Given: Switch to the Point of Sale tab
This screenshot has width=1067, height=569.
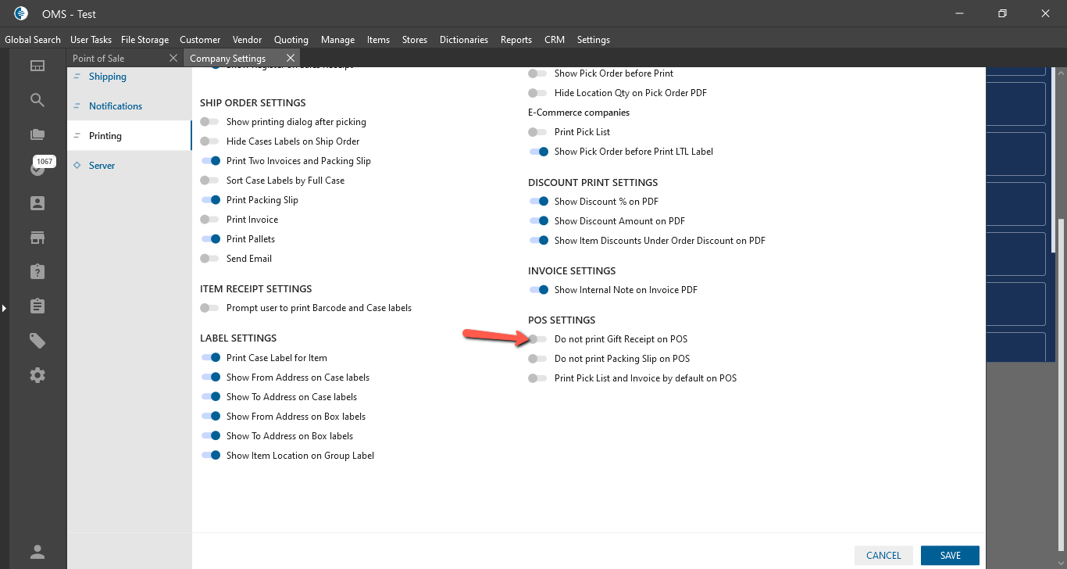Looking at the screenshot, I should click(x=117, y=59).
